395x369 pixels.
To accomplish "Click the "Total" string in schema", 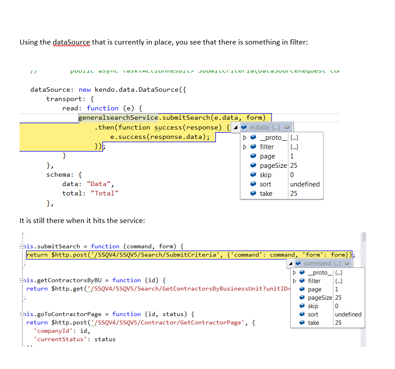I will coord(104,193).
